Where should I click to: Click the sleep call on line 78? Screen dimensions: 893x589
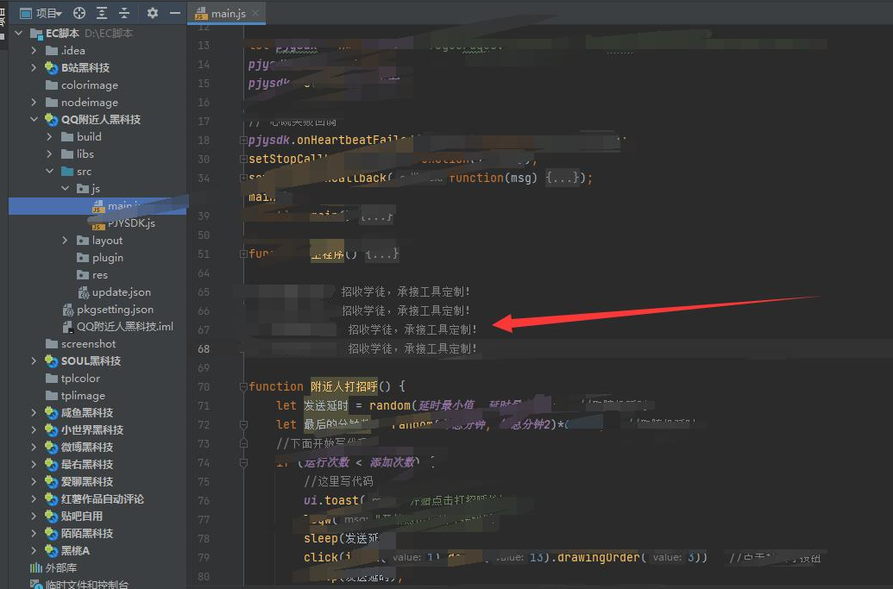[x=321, y=538]
